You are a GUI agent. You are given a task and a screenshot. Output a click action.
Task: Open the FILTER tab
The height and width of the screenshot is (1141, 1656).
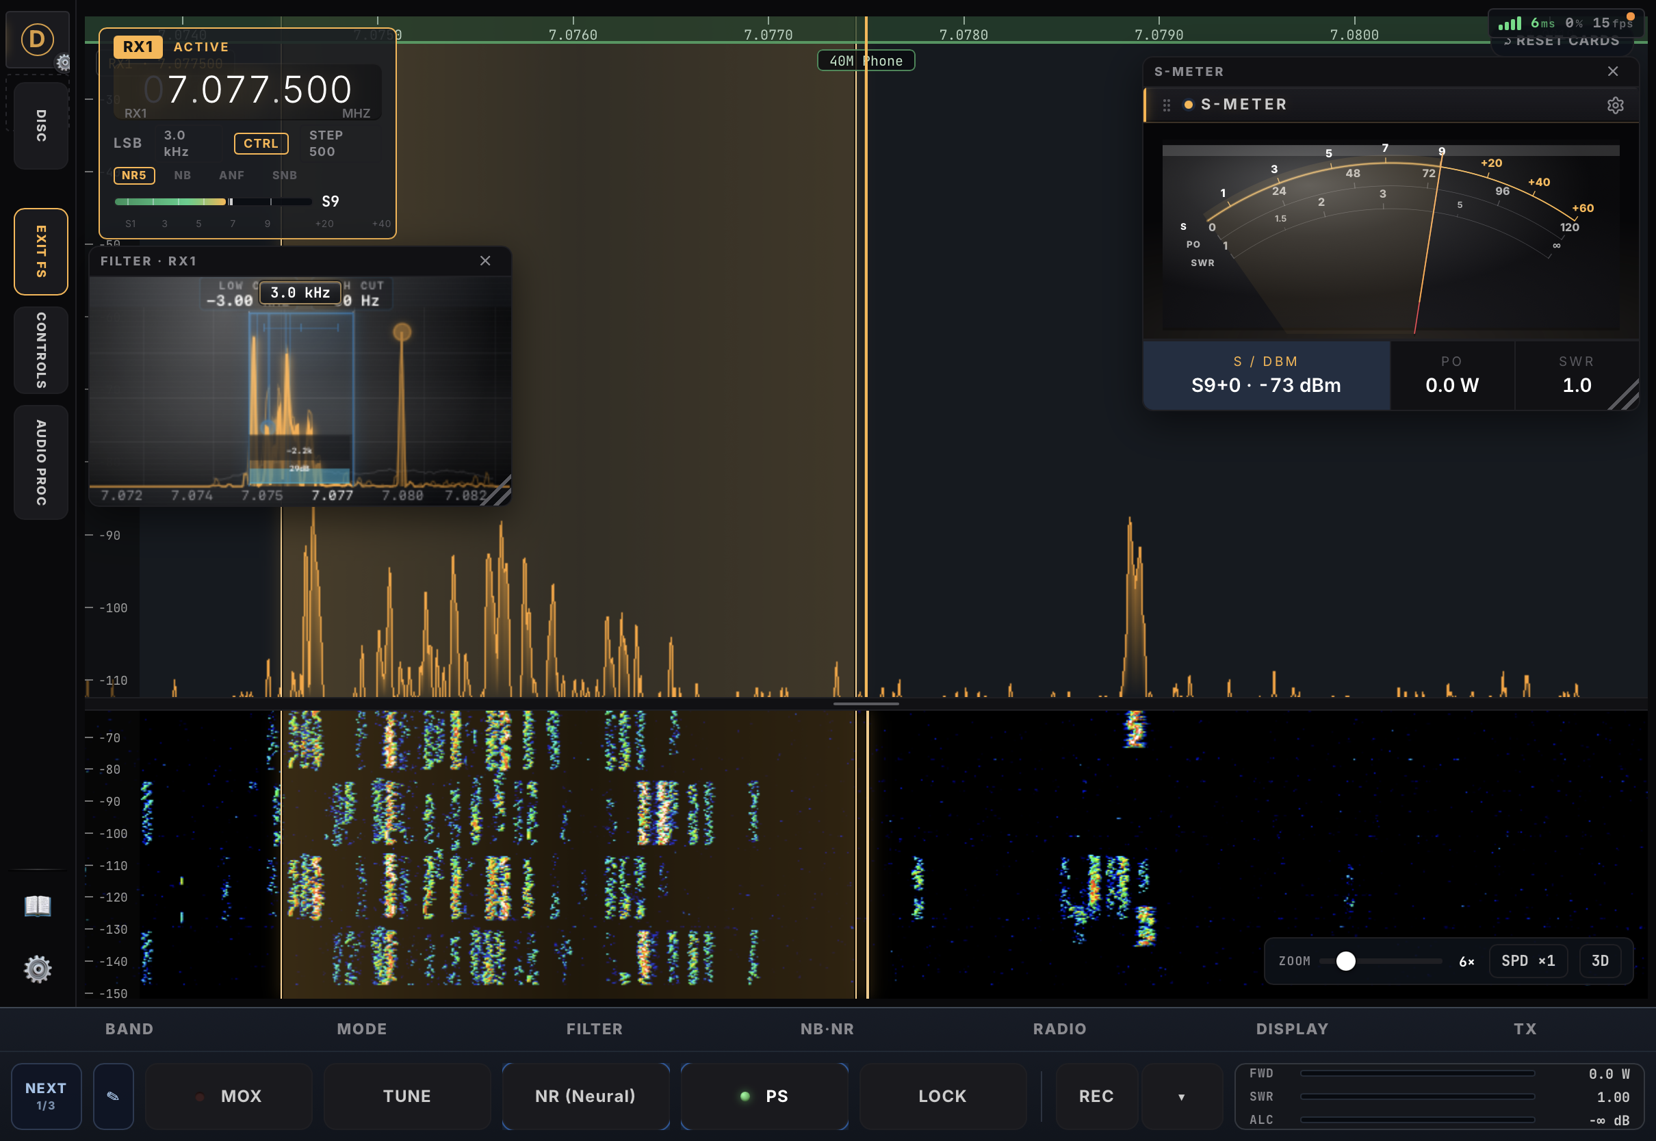(594, 1029)
